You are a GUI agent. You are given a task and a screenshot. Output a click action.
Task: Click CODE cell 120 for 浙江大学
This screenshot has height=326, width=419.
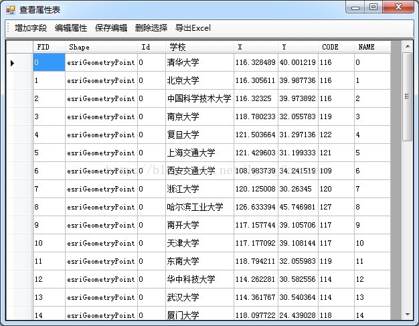point(336,189)
